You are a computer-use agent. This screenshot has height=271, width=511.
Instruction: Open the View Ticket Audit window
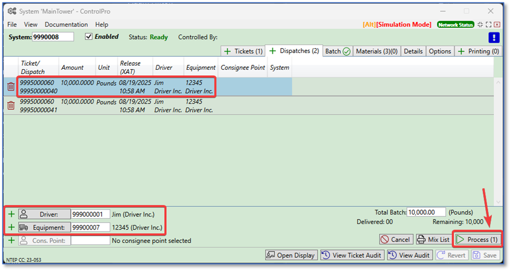(x=351, y=255)
